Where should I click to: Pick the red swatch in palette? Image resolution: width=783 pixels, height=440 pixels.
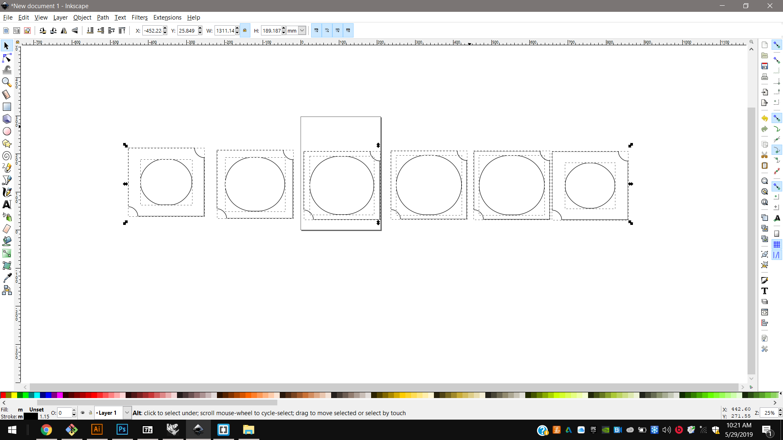tap(3, 395)
